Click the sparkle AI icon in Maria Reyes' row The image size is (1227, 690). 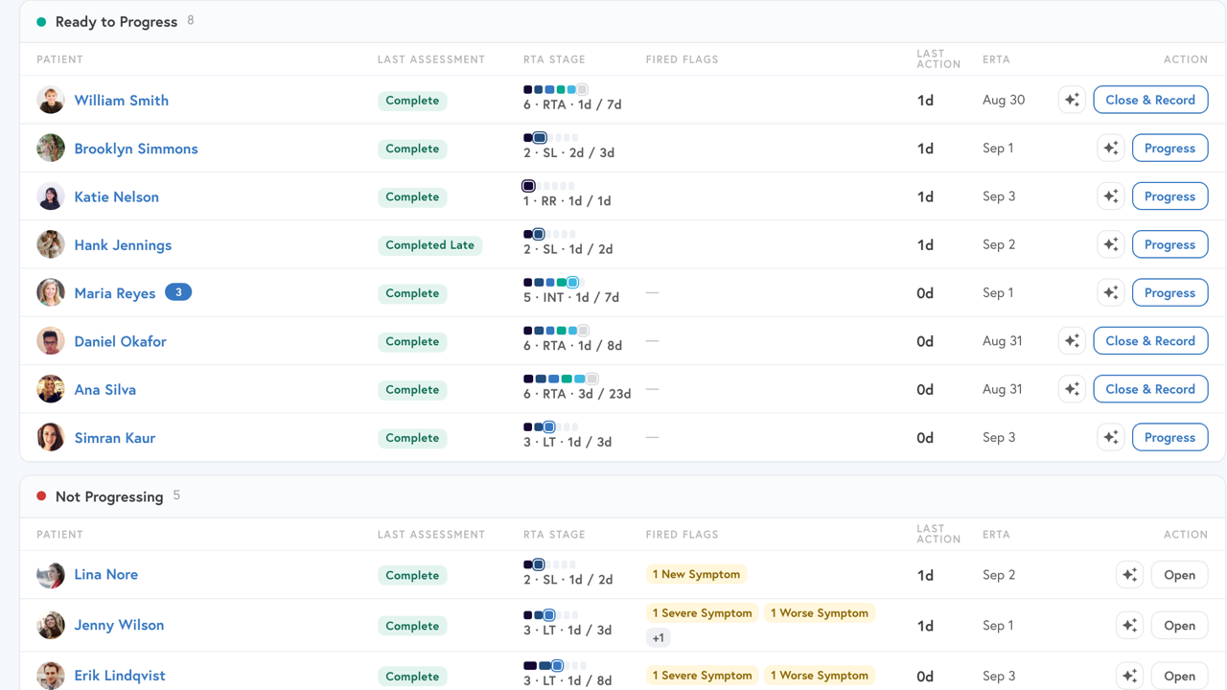[x=1110, y=292]
